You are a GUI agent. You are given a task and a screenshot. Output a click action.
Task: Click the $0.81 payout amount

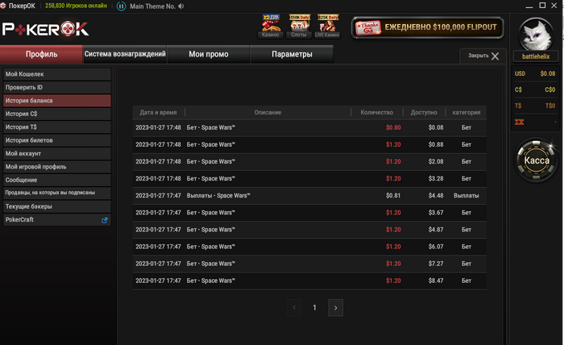point(393,196)
